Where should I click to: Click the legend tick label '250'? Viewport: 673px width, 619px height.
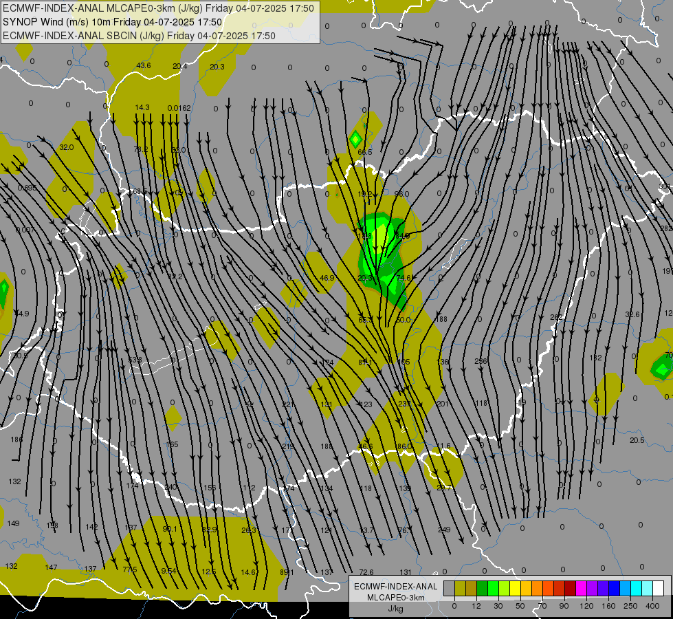630,606
